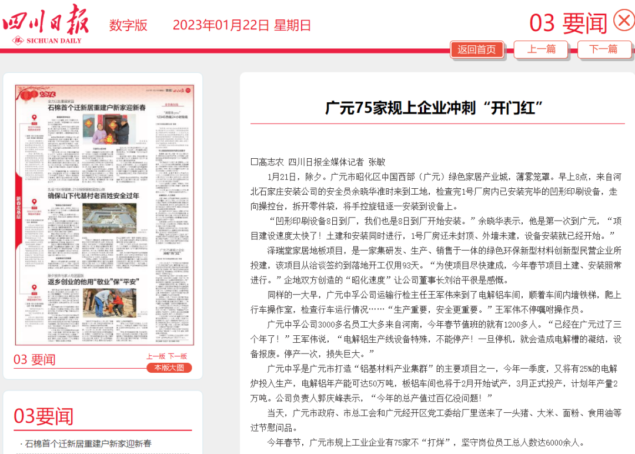Go to previous article via 上一篇
This screenshot has height=454, width=635.
point(541,49)
